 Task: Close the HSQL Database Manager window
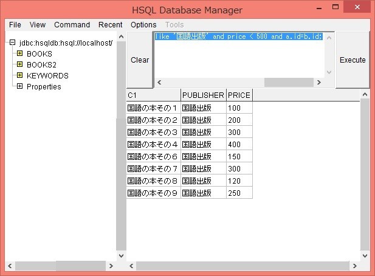357,7
